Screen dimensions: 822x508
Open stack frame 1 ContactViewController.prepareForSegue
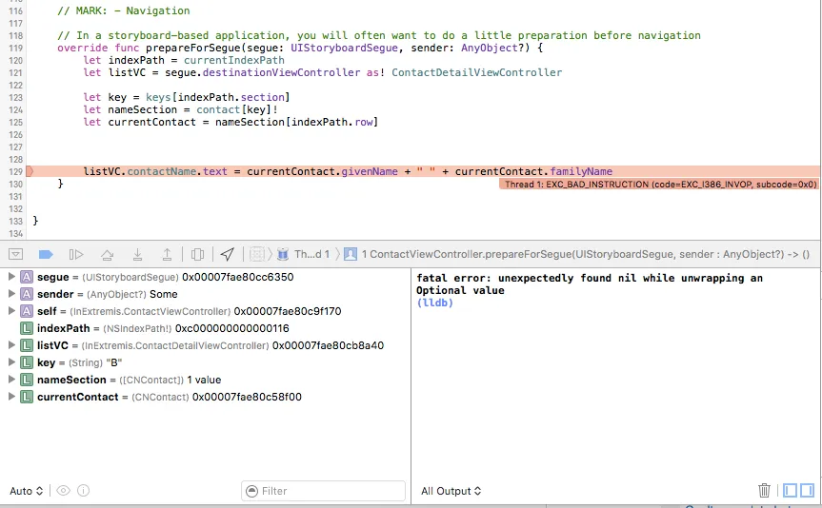pos(576,255)
